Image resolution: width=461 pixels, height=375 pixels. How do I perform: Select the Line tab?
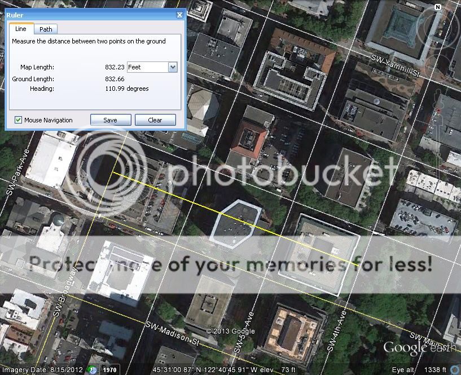point(20,29)
